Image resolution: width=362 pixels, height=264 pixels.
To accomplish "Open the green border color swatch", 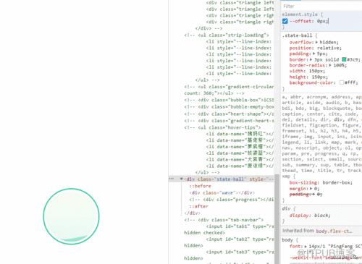I will pyautogui.click(x=344, y=59).
